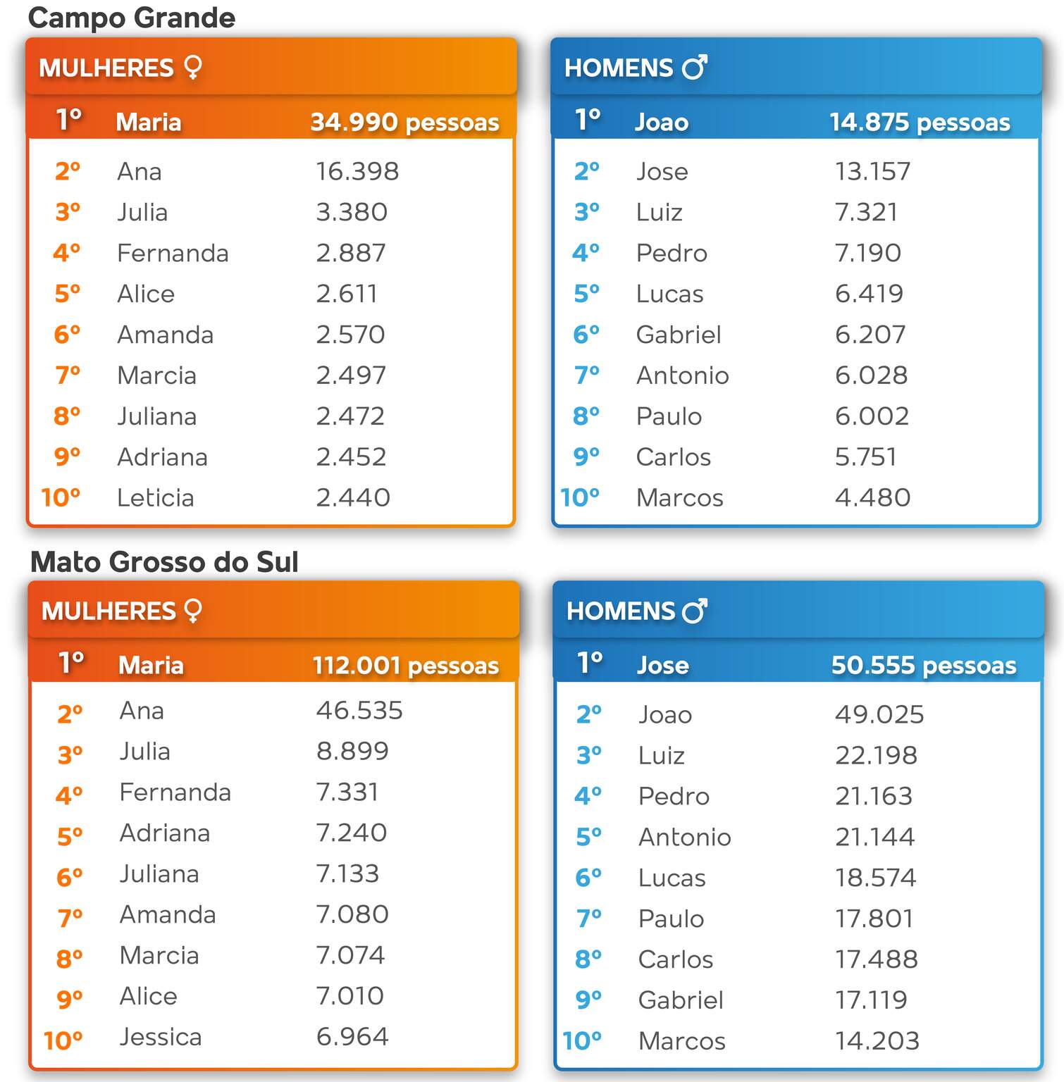The width and height of the screenshot is (1064, 1082).
Task: Click the female symbol in Campo Grande's MULHERES header
Action: (x=192, y=68)
